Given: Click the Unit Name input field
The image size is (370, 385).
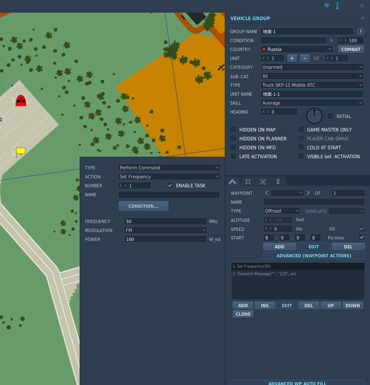Looking at the screenshot, I should click(x=312, y=94).
